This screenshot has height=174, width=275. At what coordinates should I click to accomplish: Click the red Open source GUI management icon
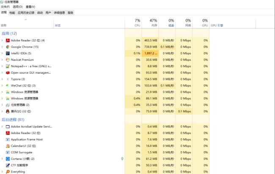(8, 73)
